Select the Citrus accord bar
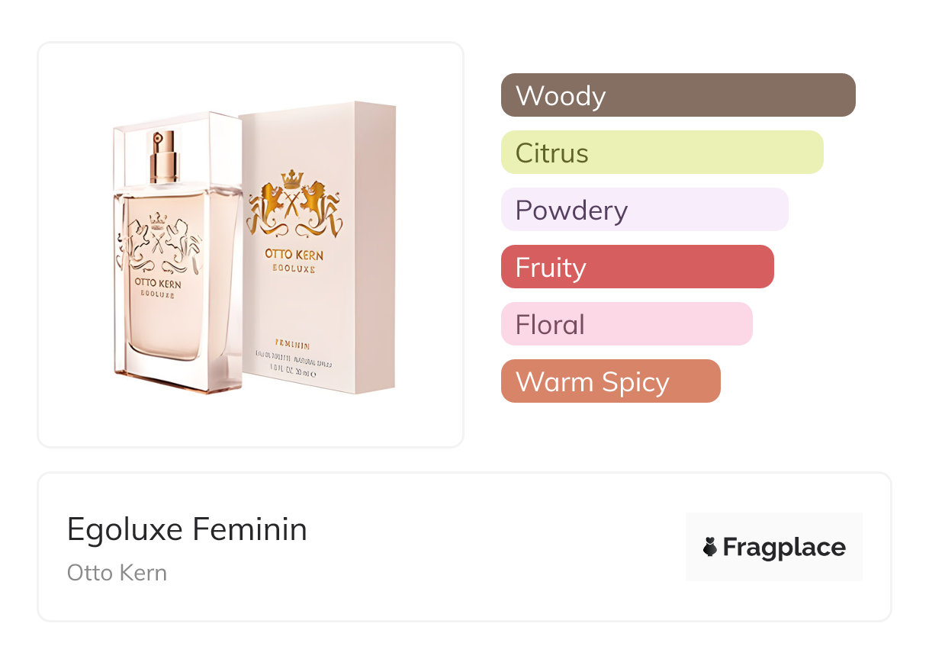Image resolution: width=929 pixels, height=659 pixels. (x=661, y=153)
